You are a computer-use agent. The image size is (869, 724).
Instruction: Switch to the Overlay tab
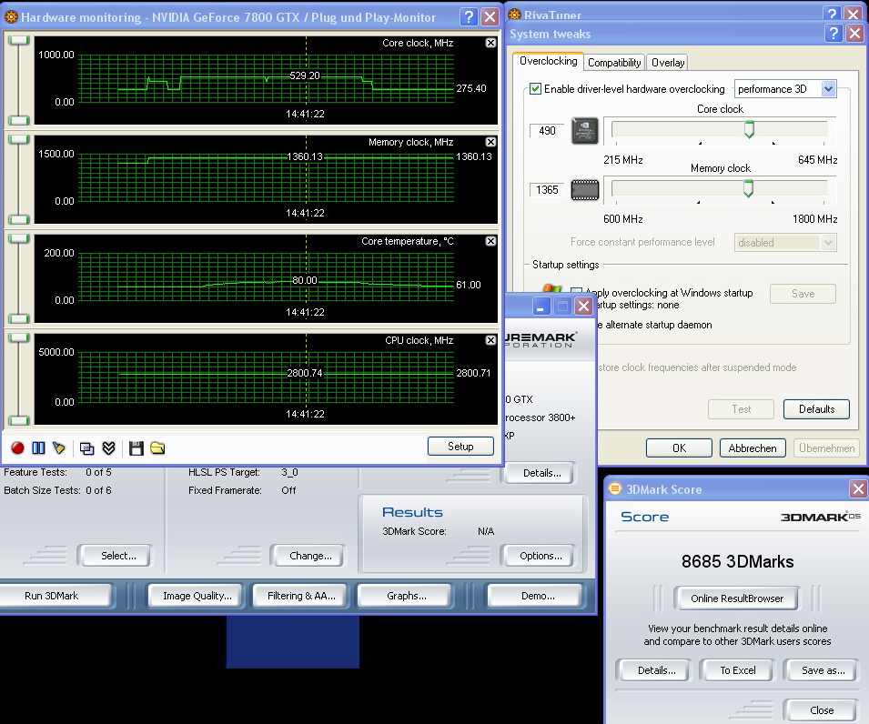(x=668, y=63)
